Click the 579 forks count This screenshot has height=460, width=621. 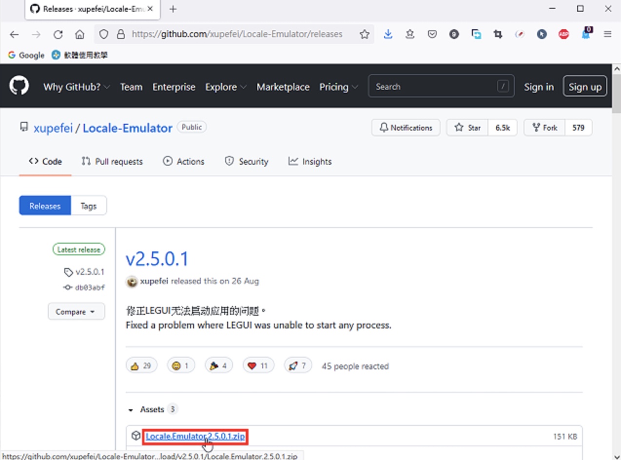579,128
